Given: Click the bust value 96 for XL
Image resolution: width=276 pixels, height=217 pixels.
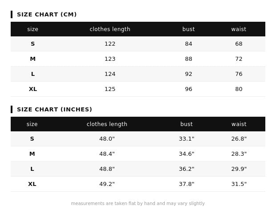Looking at the screenshot, I should 188,89.
